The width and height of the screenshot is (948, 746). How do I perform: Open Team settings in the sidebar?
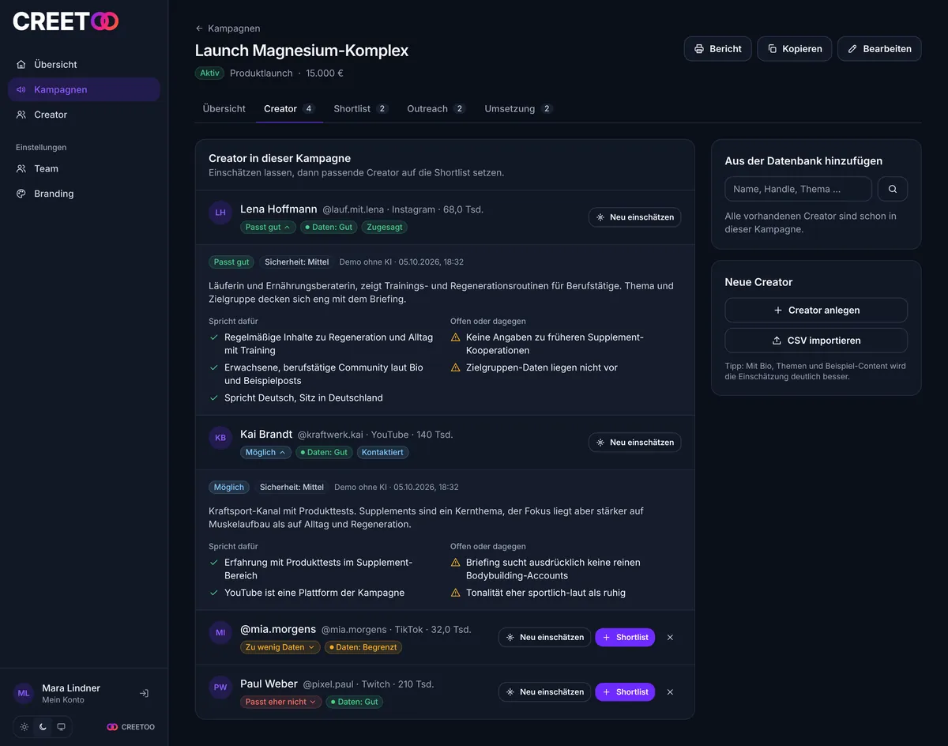coord(84,168)
